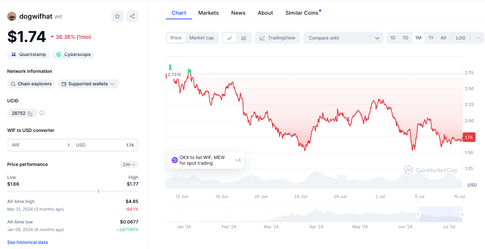Image resolution: width=485 pixels, height=249 pixels.
Task: Select the 1M time range
Action: tap(418, 38)
